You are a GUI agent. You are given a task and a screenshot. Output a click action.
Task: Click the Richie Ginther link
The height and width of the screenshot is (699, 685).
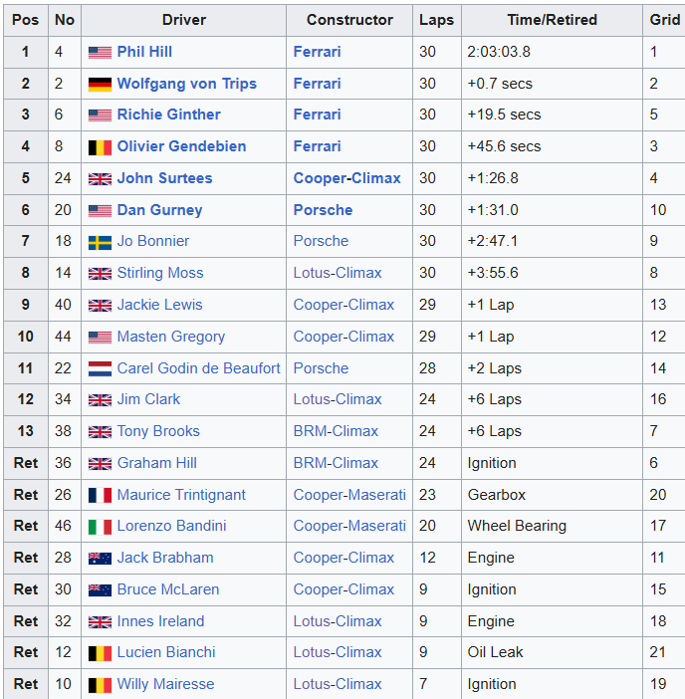click(x=168, y=115)
